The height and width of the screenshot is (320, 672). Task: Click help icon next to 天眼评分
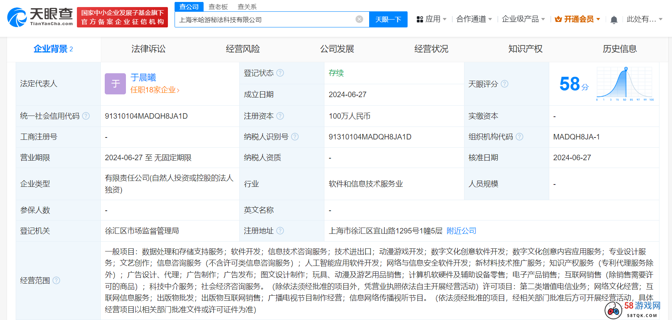(504, 84)
